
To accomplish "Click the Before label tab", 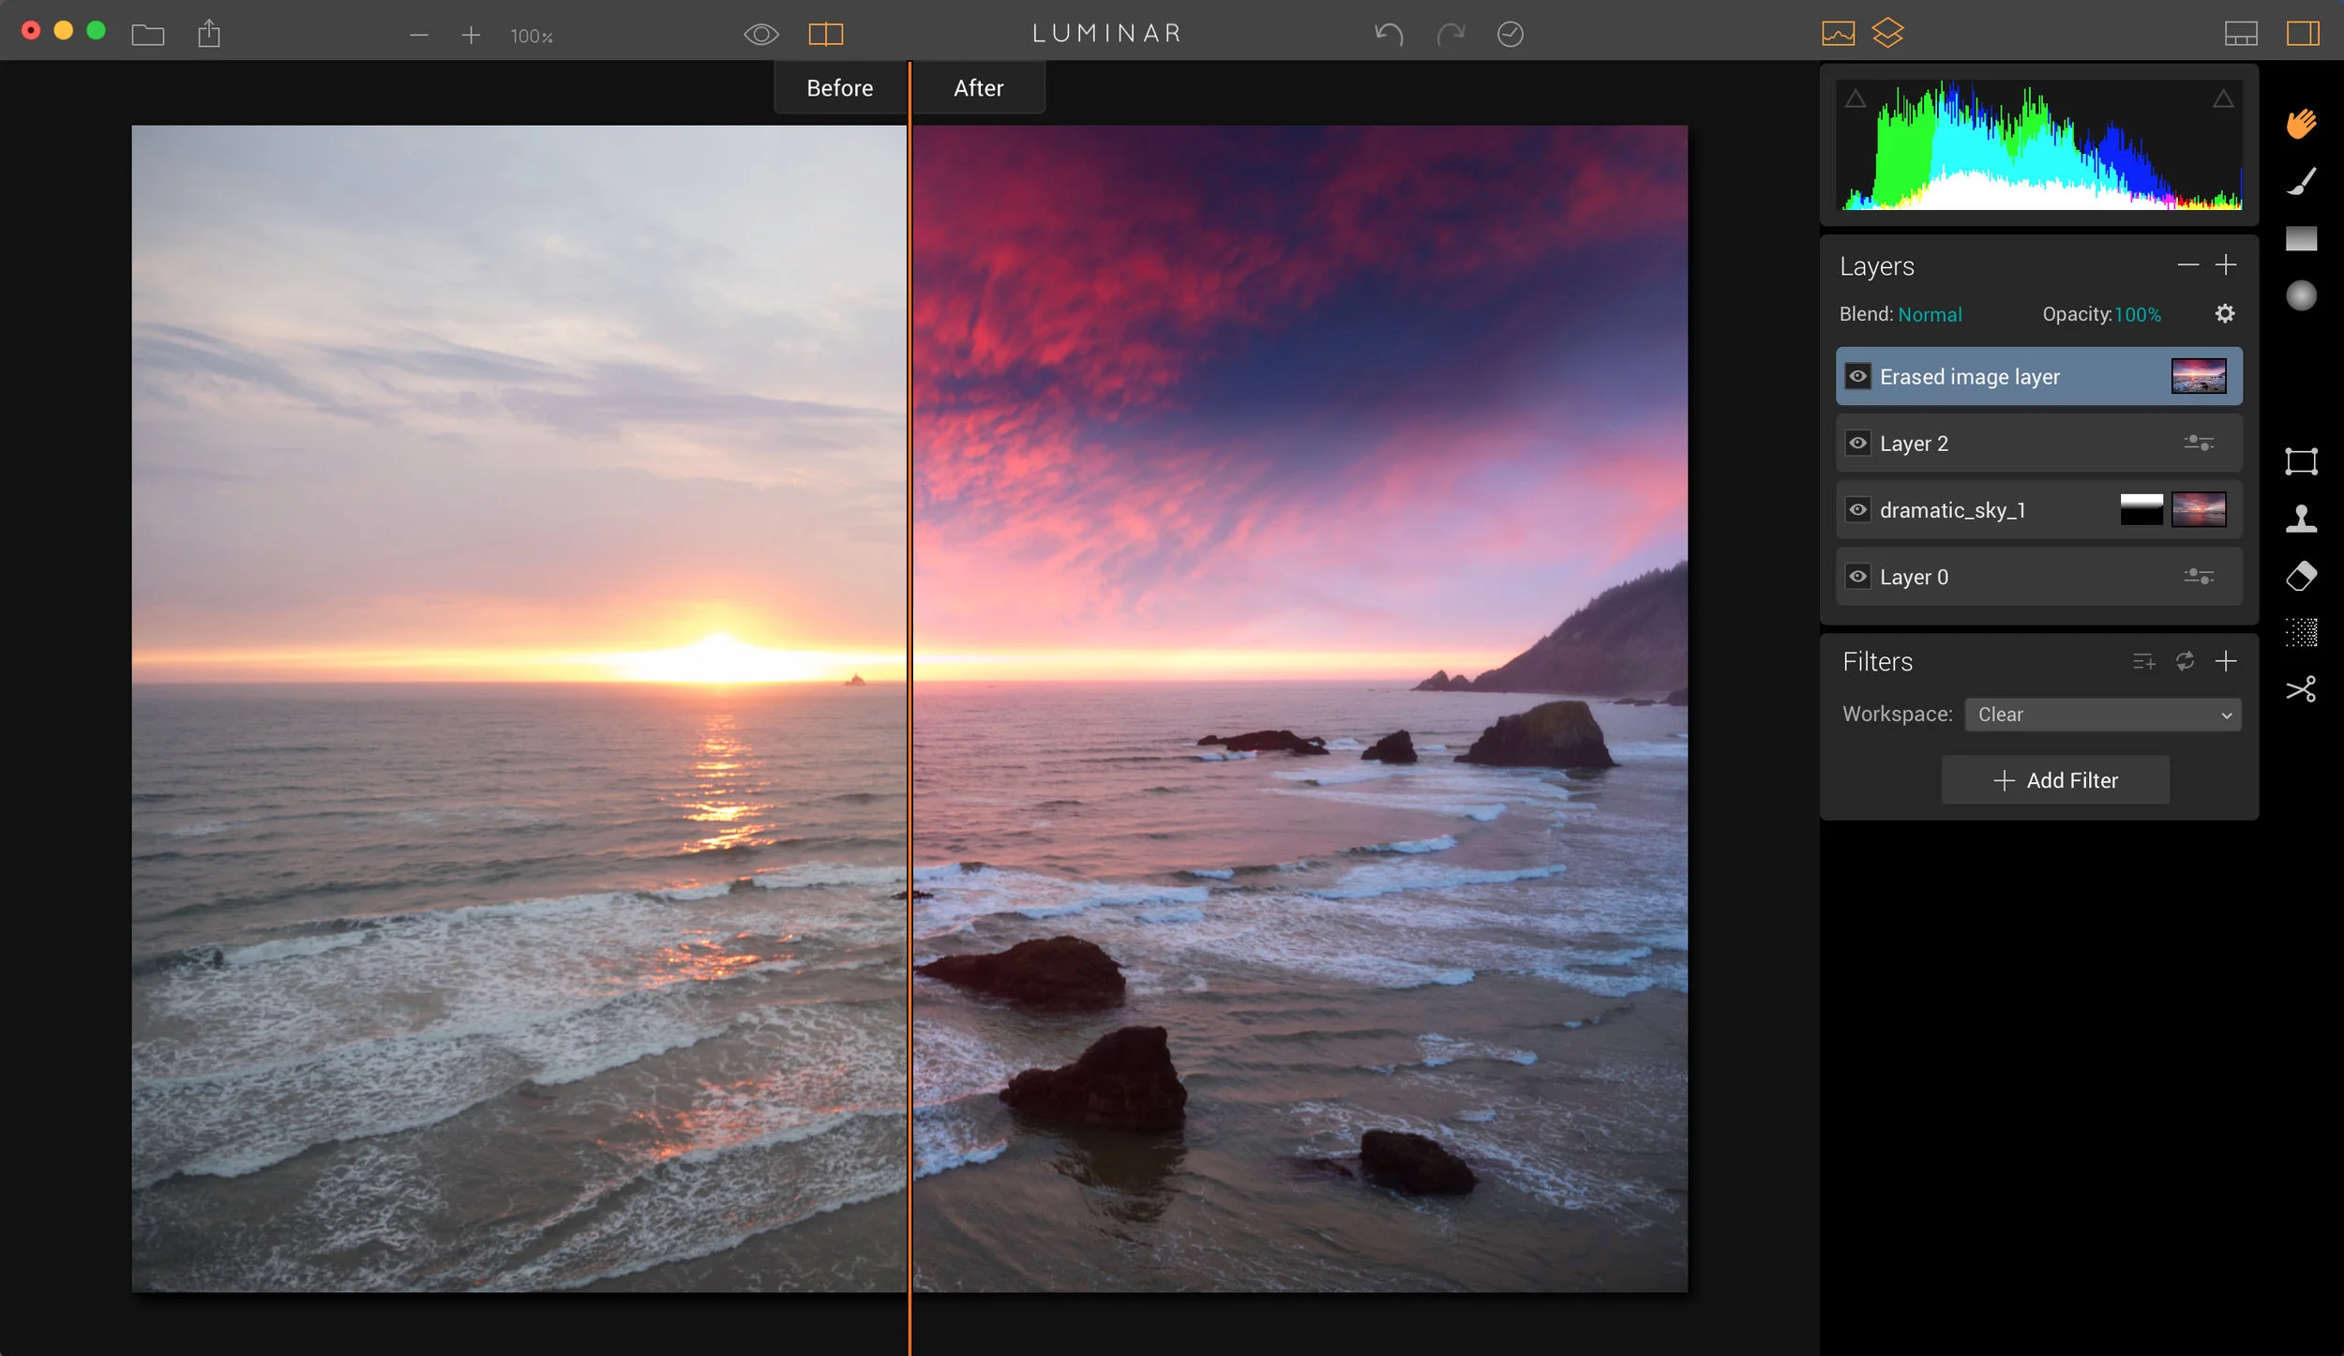I will pos(839,88).
